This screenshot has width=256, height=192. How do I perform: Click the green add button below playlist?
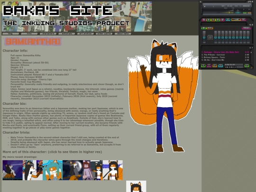[x=203, y=65]
